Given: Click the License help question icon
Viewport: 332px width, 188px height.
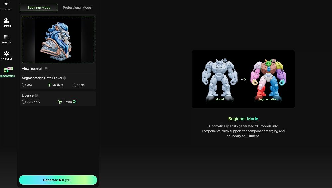Looking at the screenshot, I should pos(36,95).
